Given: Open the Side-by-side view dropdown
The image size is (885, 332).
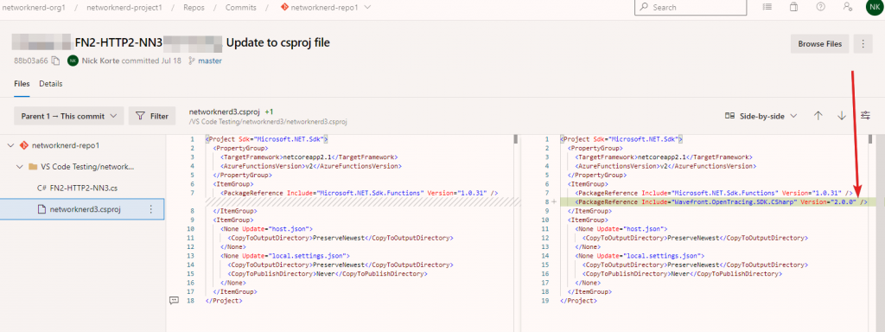Looking at the screenshot, I should coord(761,116).
